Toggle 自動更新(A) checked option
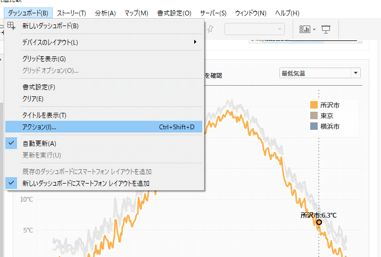The height and width of the screenshot is (257, 381). click(x=104, y=143)
